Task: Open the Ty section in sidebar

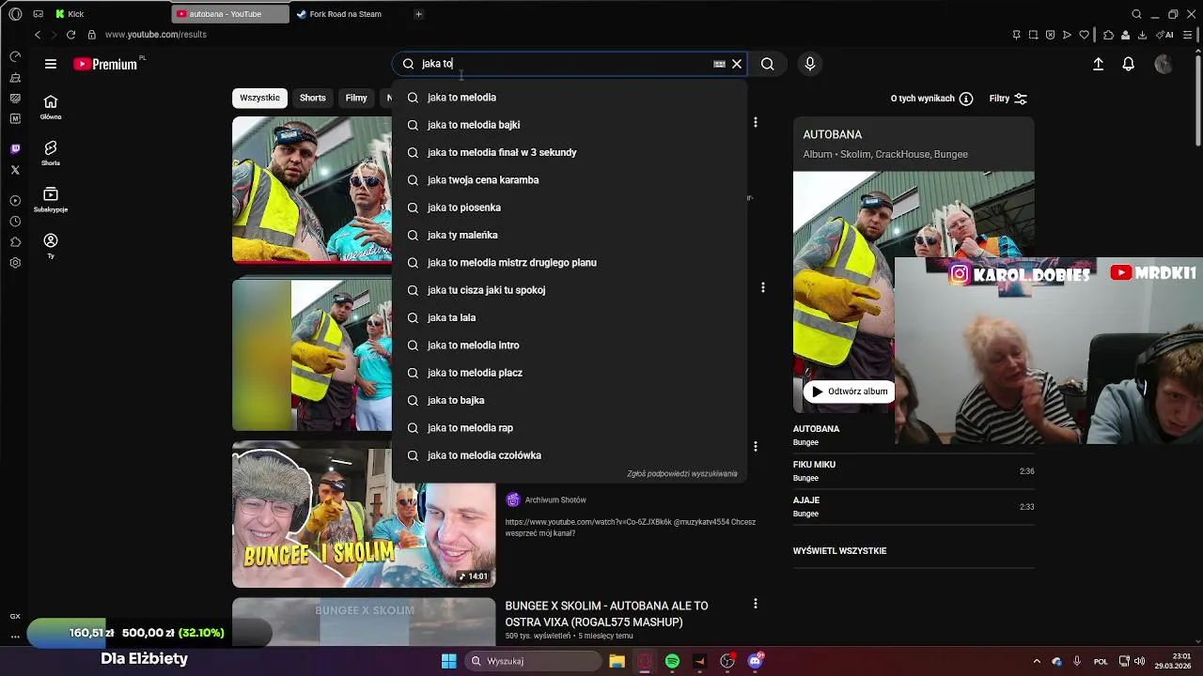Action: (x=51, y=246)
